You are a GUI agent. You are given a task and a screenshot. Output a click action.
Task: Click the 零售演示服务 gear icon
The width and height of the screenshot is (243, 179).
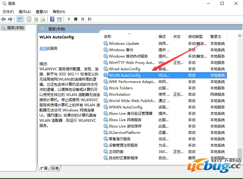(105, 139)
